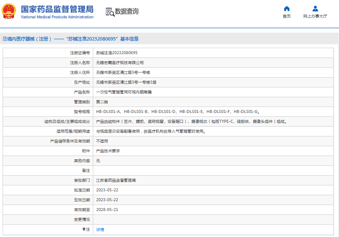Open the 首页 text link
The image size is (339, 237).
287,16
